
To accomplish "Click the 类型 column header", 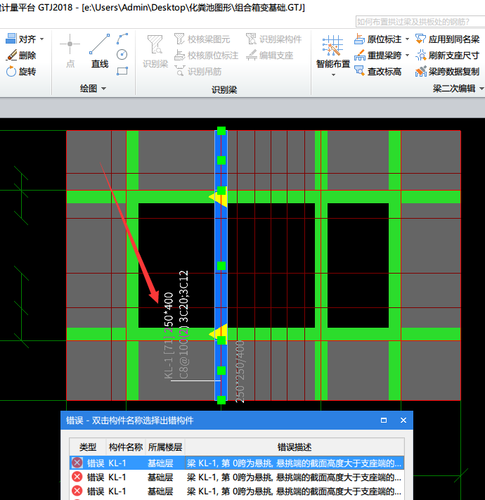I will [88, 447].
